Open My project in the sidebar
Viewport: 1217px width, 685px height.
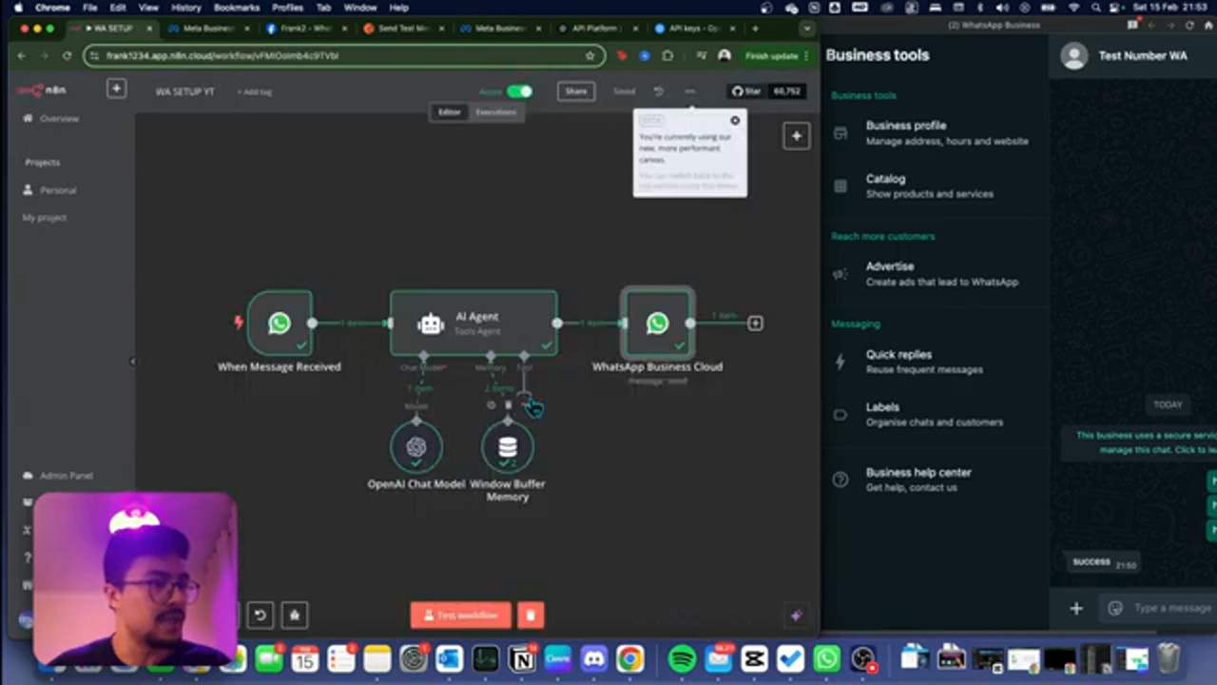[x=45, y=218]
